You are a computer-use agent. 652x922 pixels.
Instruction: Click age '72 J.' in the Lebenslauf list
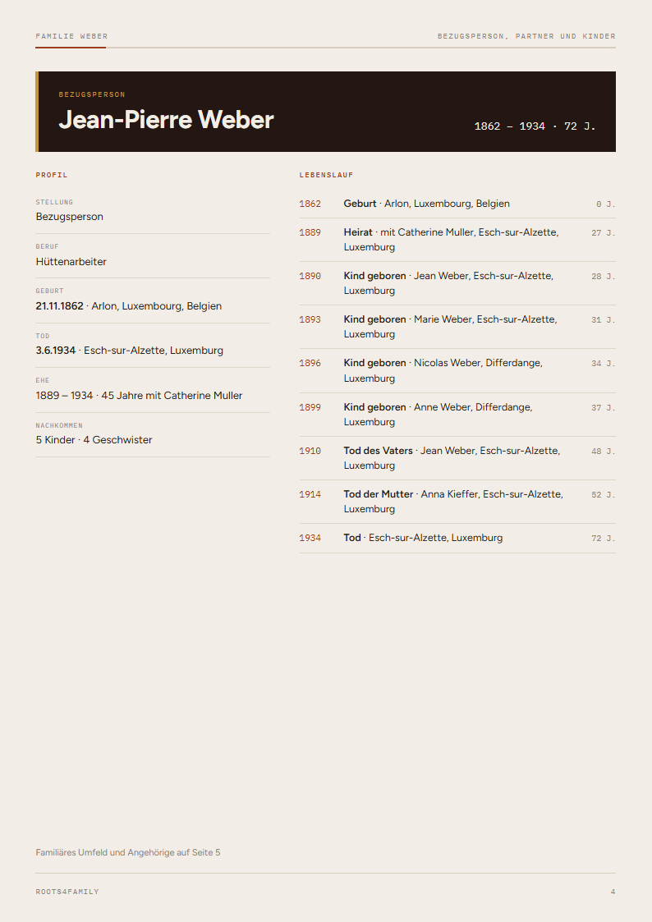[x=604, y=538]
